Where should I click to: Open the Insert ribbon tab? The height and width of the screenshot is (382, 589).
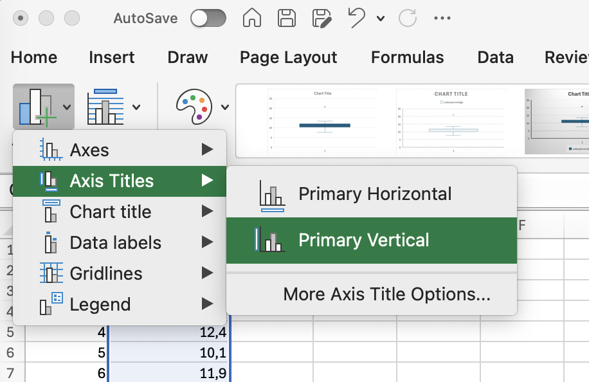tap(112, 57)
